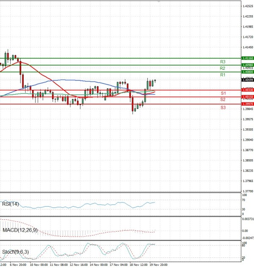Click the 10 Nov 00:00 time axis label
The width and height of the screenshot is (254, 268).
point(38,265)
